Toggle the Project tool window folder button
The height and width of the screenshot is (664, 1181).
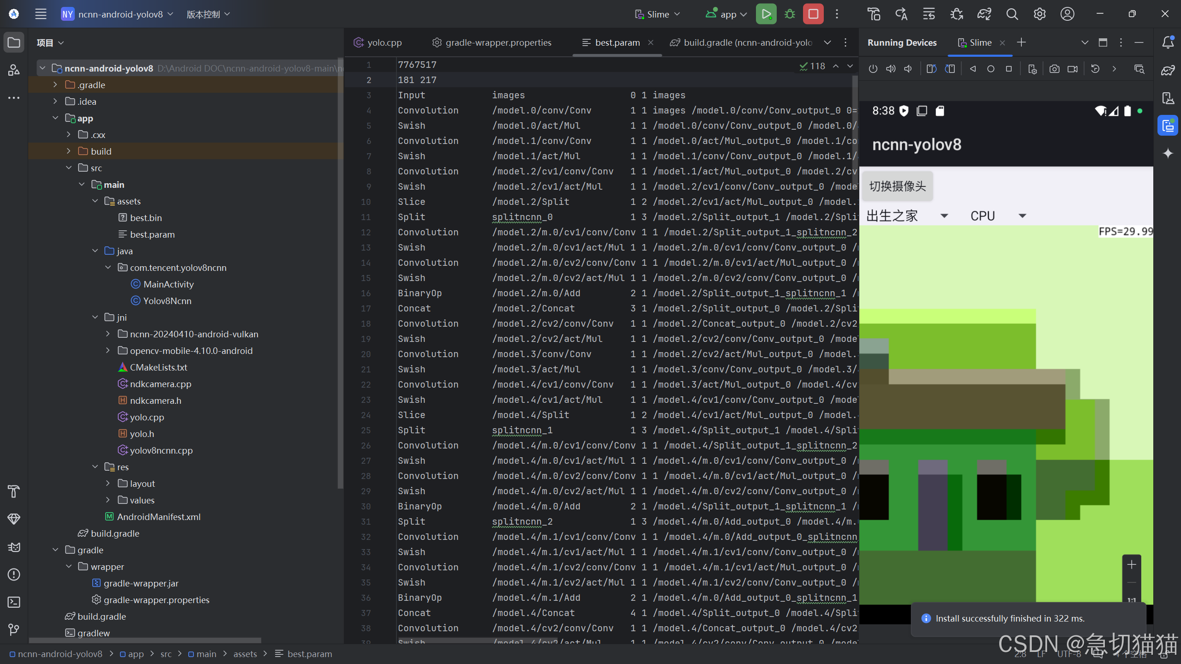point(14,42)
